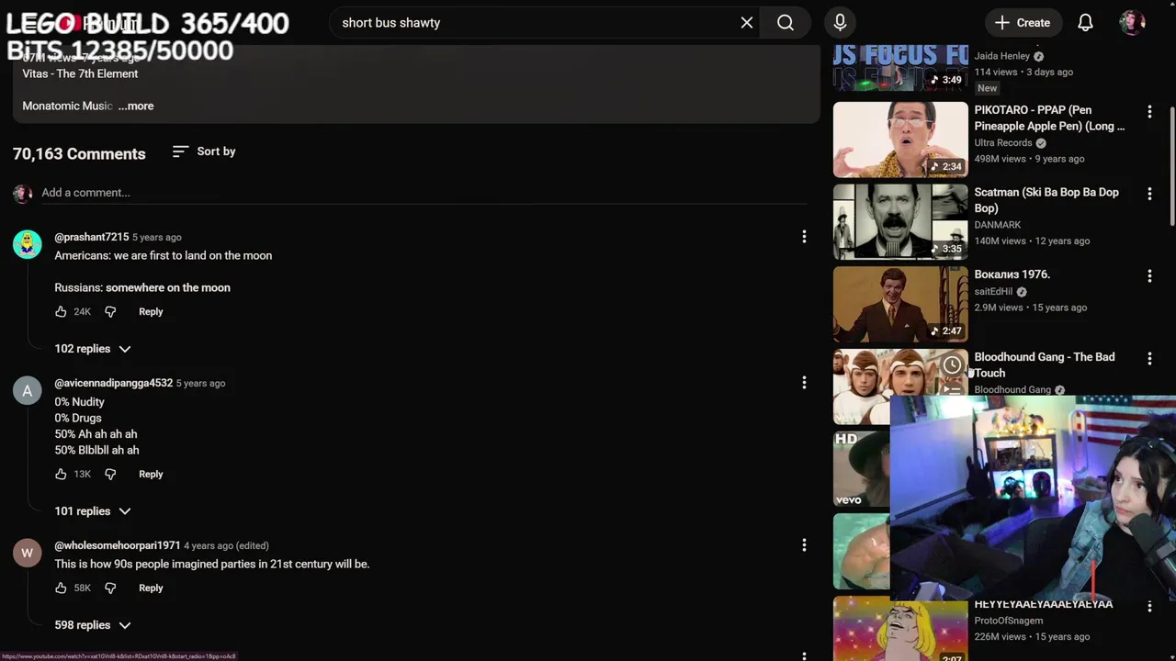Like the comment by @wholesomehoorpari1971
Image resolution: width=1176 pixels, height=661 pixels.
pos(61,588)
